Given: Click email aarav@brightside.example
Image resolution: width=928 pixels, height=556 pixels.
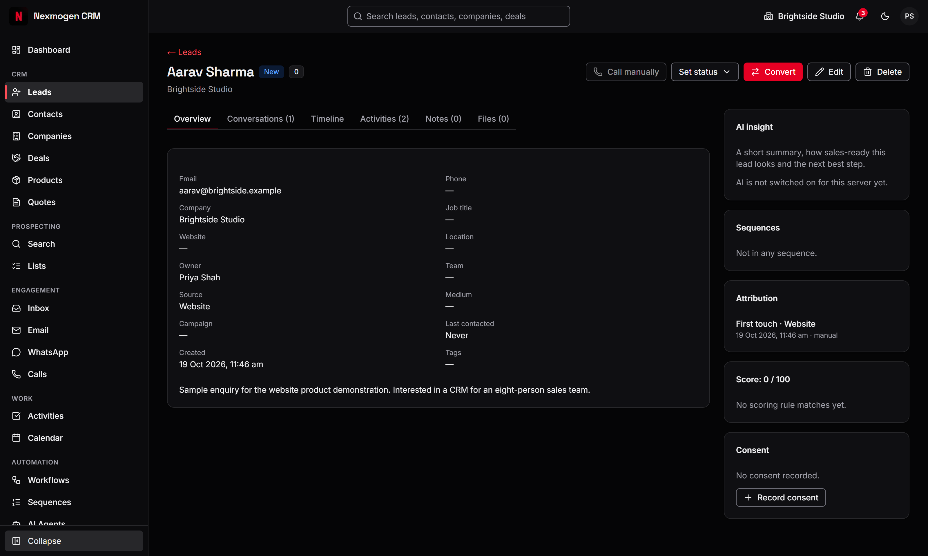Looking at the screenshot, I should pos(230,191).
